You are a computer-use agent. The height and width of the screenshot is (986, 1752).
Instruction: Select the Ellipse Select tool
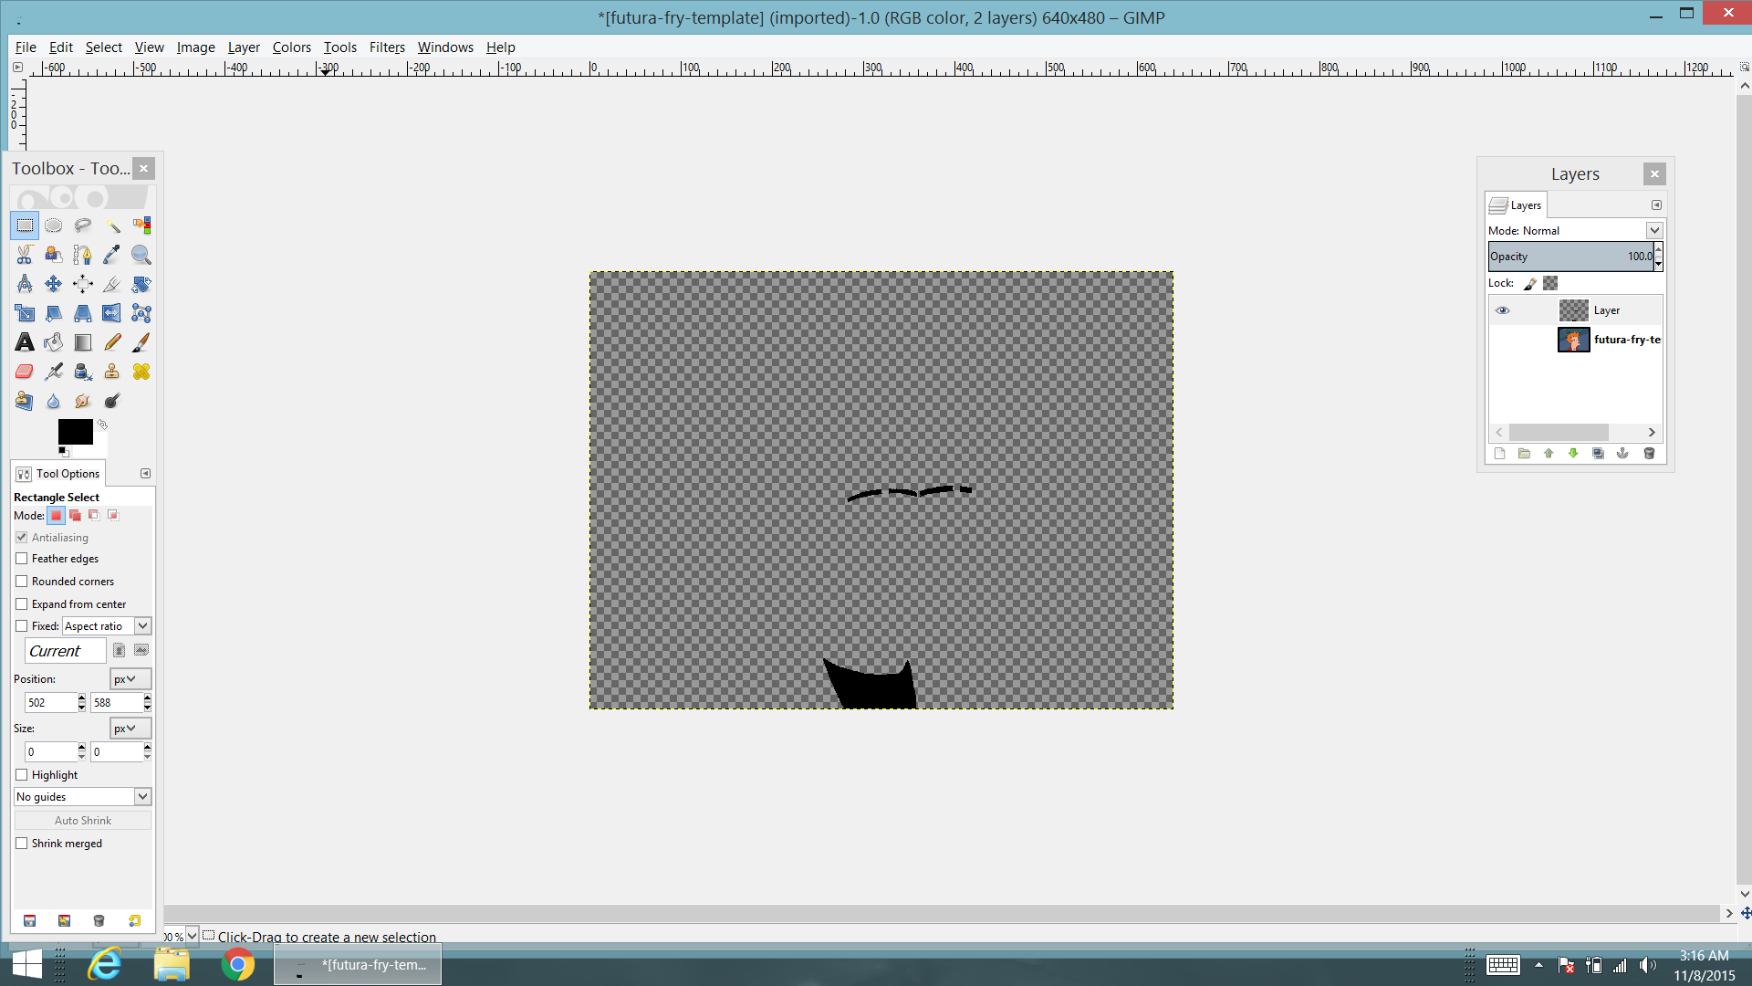pyautogui.click(x=54, y=226)
